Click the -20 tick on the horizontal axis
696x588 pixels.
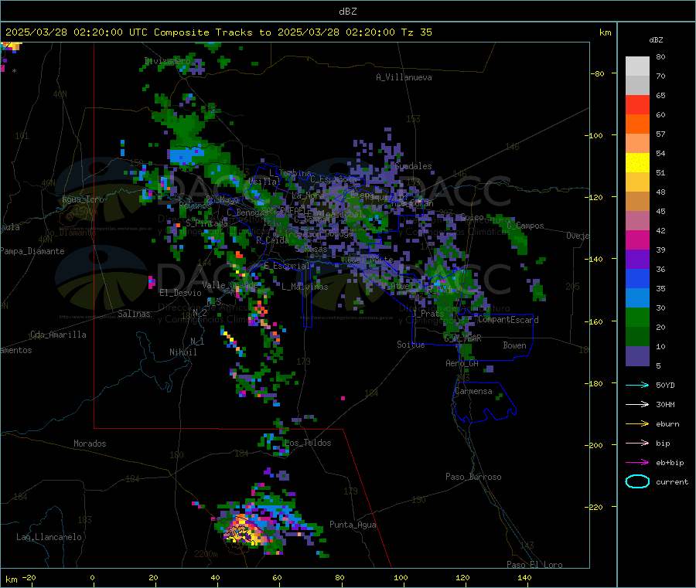click(29, 577)
